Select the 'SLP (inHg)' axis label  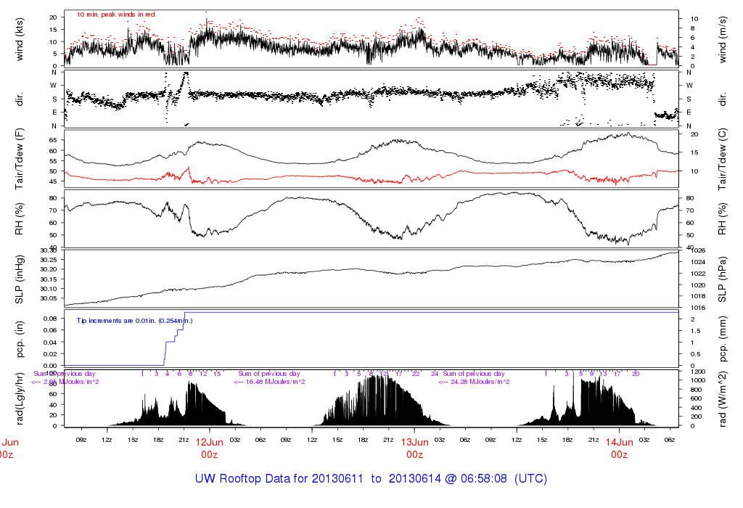coord(20,280)
